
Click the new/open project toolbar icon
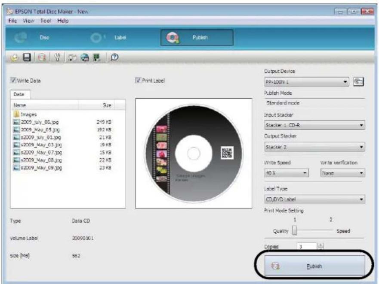[x=15, y=57]
